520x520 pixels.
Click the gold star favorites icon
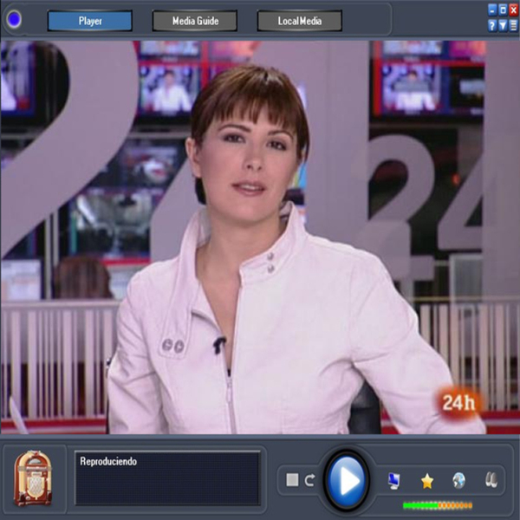(427, 481)
